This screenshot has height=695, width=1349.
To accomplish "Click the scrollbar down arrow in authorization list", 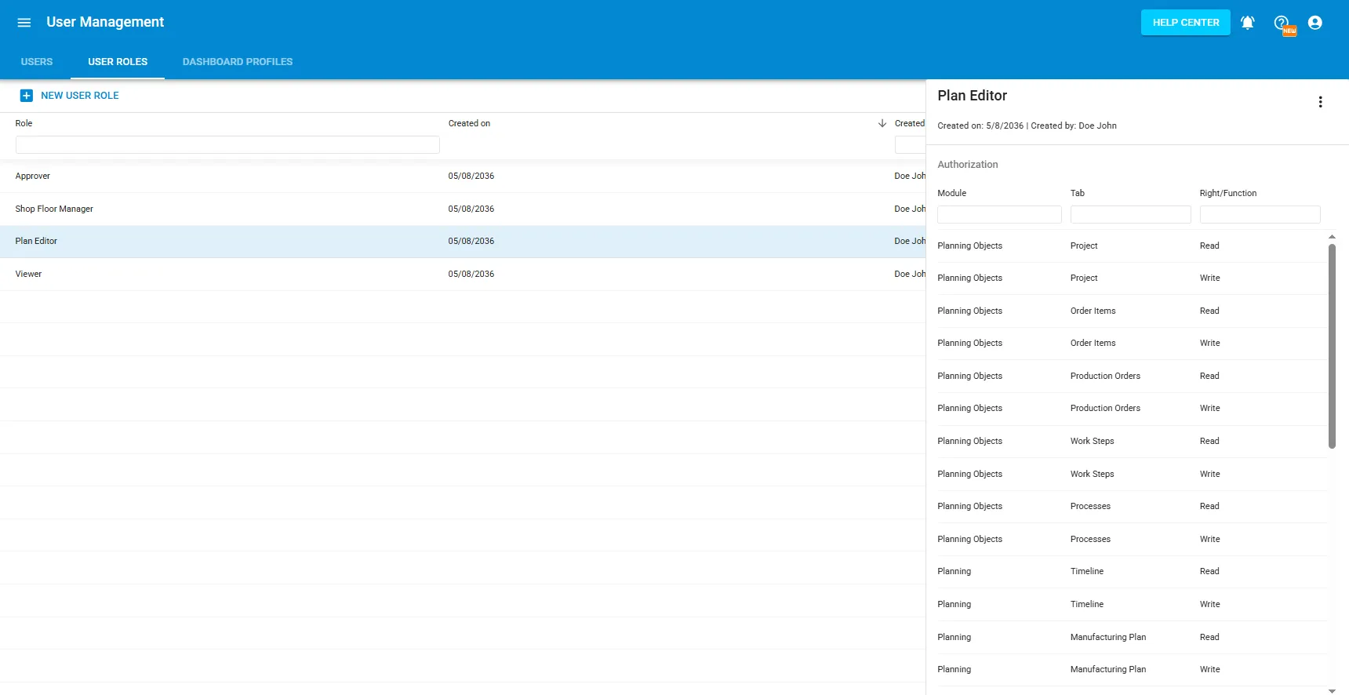I will 1332,690.
